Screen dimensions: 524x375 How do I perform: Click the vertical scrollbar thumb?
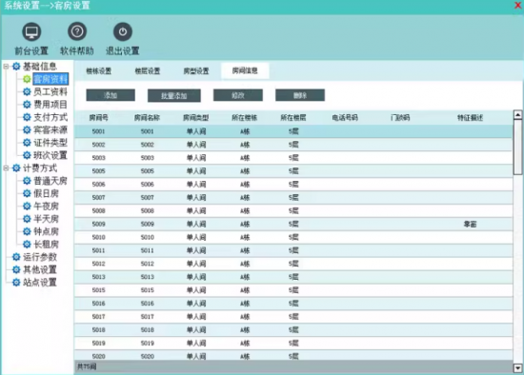pos(517,147)
